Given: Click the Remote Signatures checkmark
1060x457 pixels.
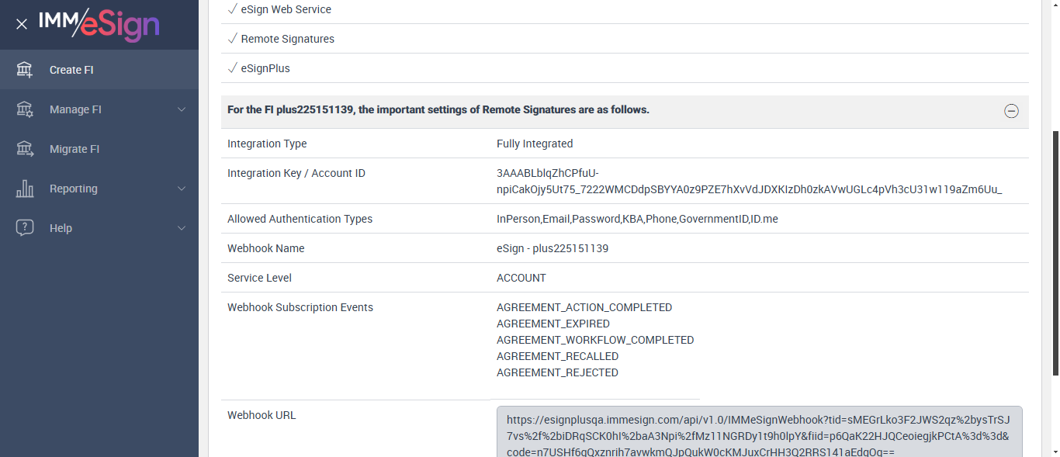Looking at the screenshot, I should click(x=232, y=39).
